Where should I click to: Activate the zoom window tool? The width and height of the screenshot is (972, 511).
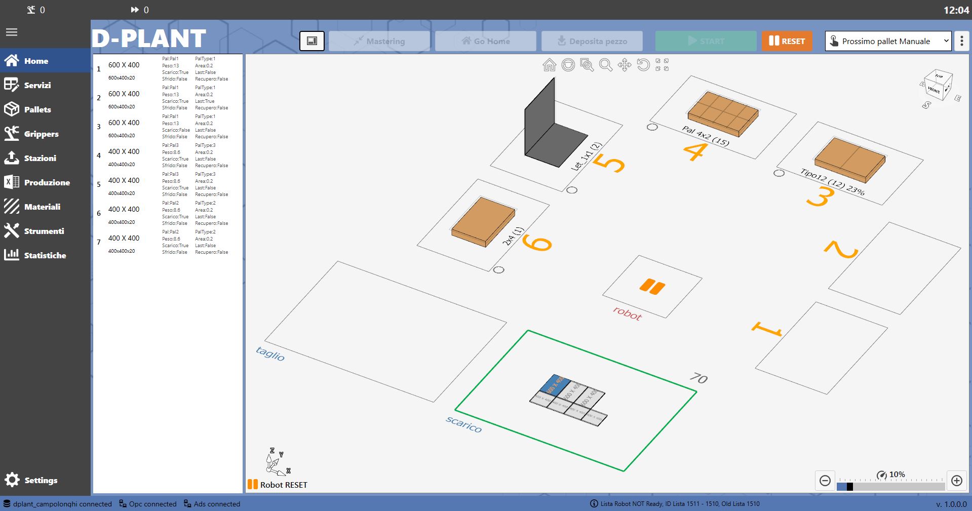click(587, 65)
